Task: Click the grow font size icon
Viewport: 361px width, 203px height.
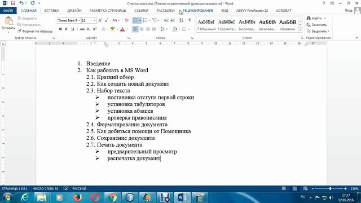Action: (x=100, y=20)
